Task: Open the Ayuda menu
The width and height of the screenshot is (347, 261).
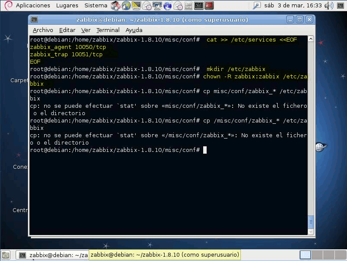Action: point(134,30)
